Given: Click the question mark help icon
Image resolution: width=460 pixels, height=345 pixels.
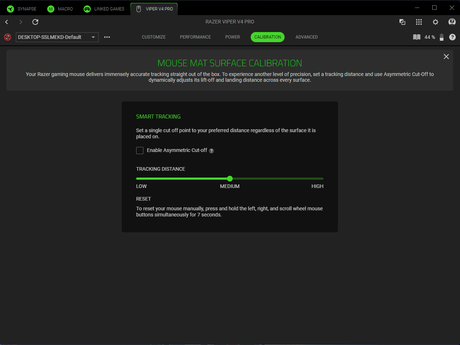Looking at the screenshot, I should [452, 37].
